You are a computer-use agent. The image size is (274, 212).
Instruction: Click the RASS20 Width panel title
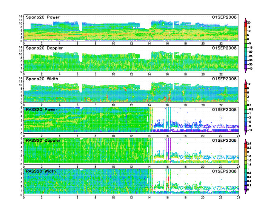pos(41,171)
